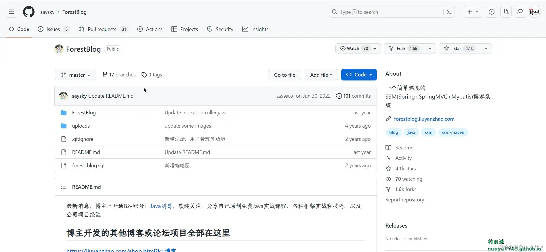The width and height of the screenshot is (546, 252).
Task: Open the Security tab
Action: coord(220,29)
